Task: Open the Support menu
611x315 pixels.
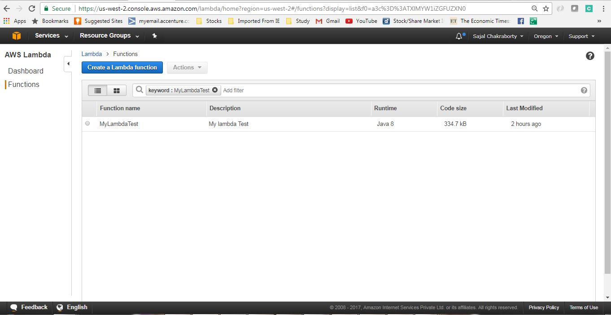Action: coord(581,36)
